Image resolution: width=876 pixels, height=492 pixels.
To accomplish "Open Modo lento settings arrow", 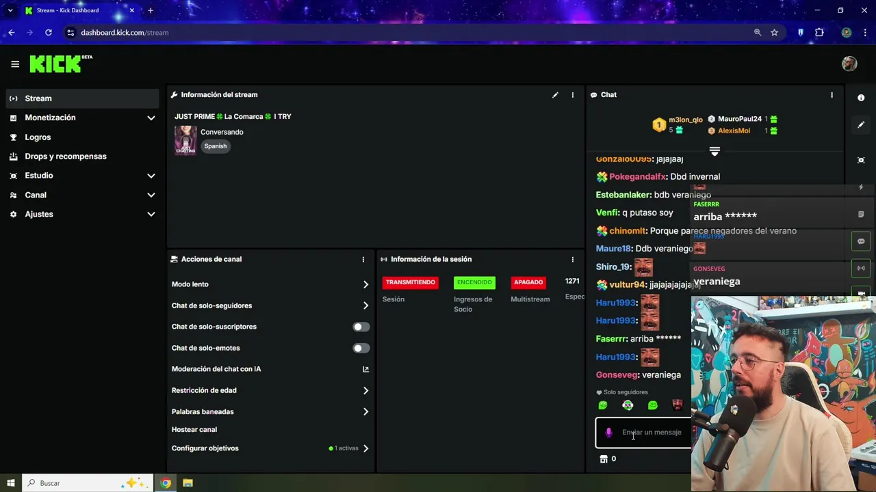I will 365,284.
